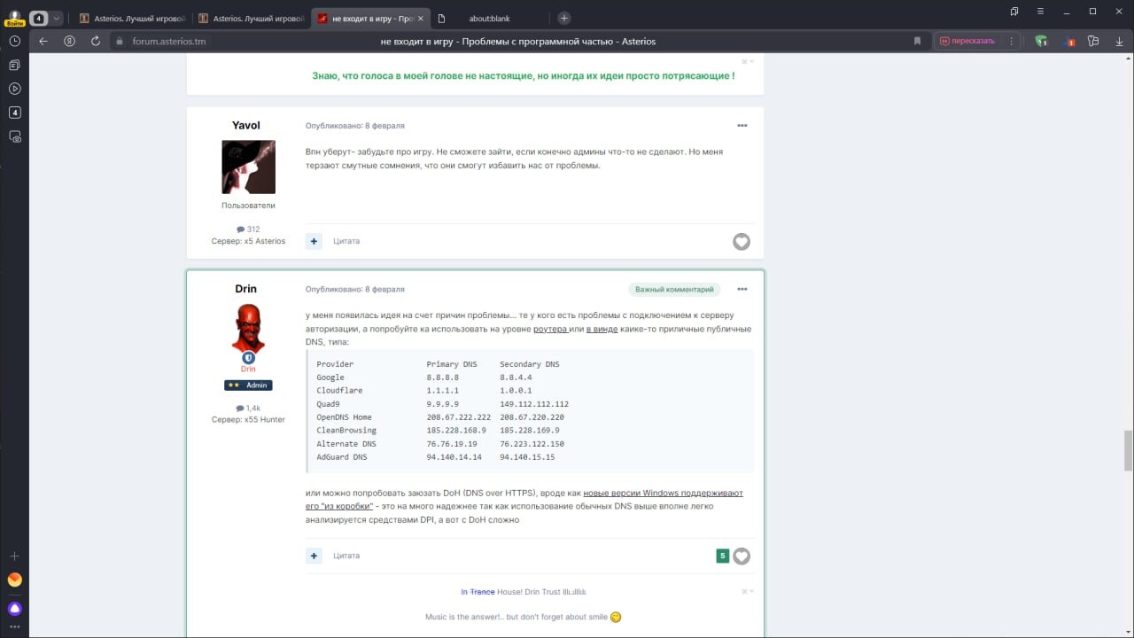Open Yavol's profile avatar image
1134x638 pixels.
248,167
